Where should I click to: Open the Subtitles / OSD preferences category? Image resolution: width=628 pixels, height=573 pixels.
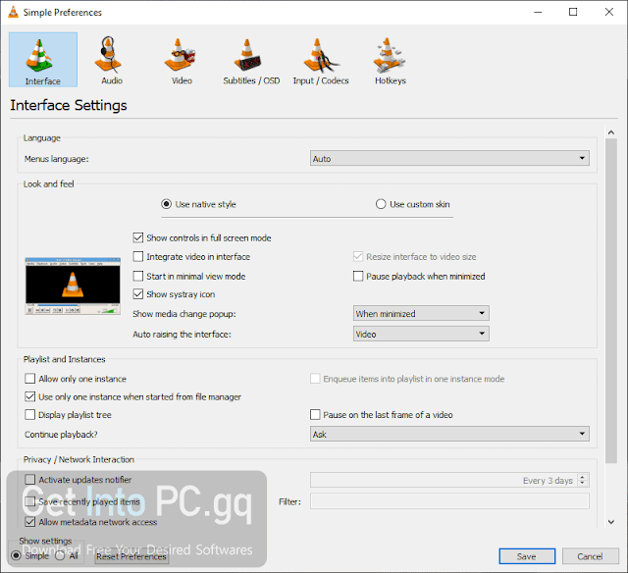[x=251, y=60]
